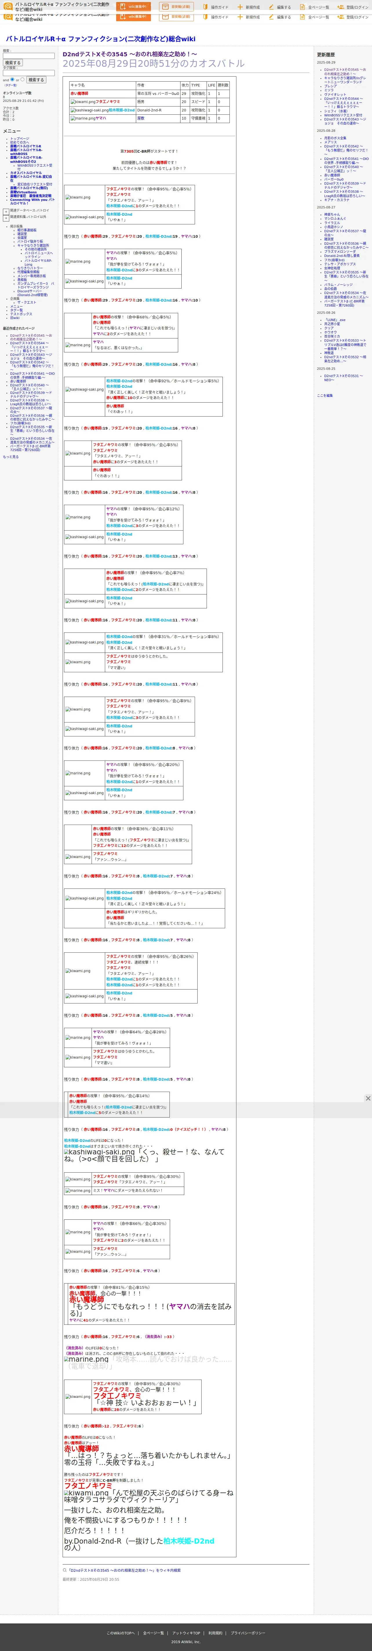This screenshot has height=1651, width=372.
Task: Open 変幻自在リクエスト受付 sidebar link
Action: coord(34,184)
